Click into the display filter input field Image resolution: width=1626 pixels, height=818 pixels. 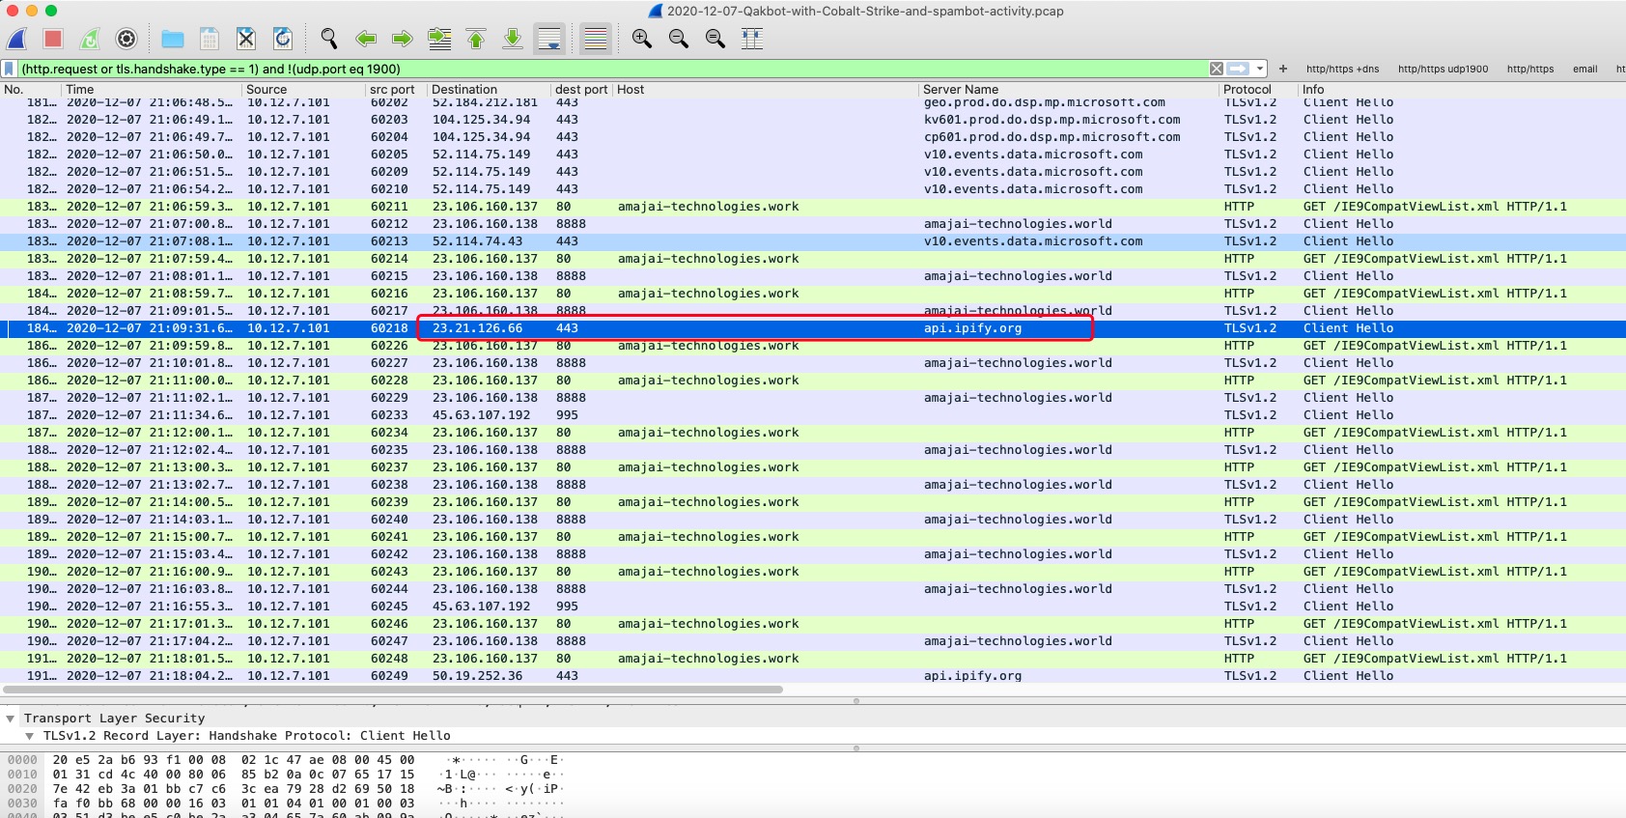point(613,69)
